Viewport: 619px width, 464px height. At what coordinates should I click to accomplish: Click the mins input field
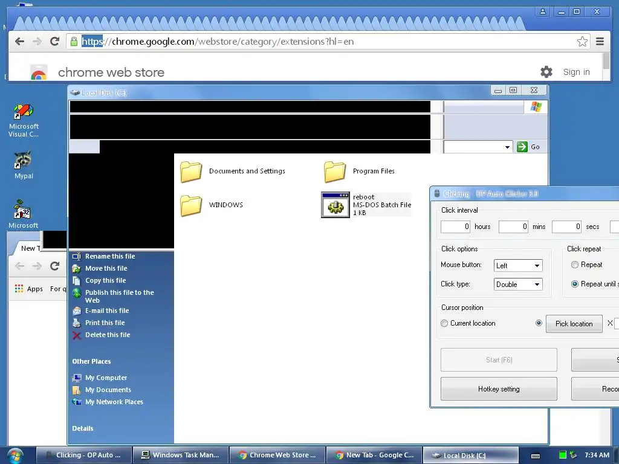point(513,227)
